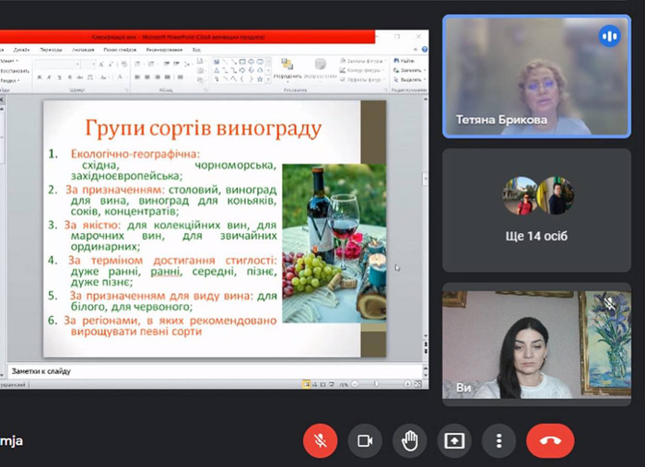Adjust the PowerPoint zoom slider handle
This screenshot has height=467, width=645.
click(376, 384)
